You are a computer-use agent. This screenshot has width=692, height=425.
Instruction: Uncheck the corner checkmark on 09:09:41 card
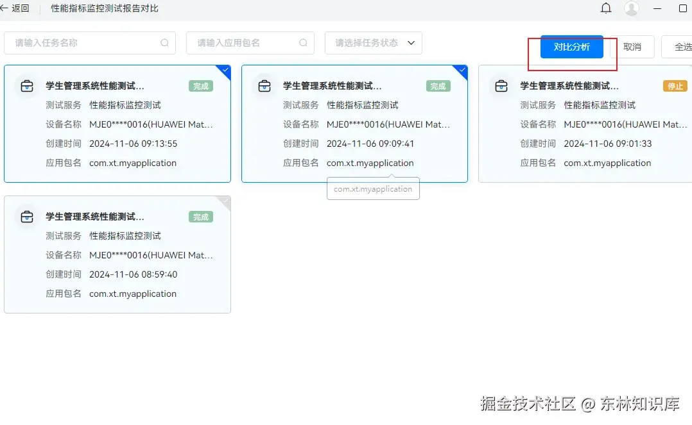tap(462, 71)
